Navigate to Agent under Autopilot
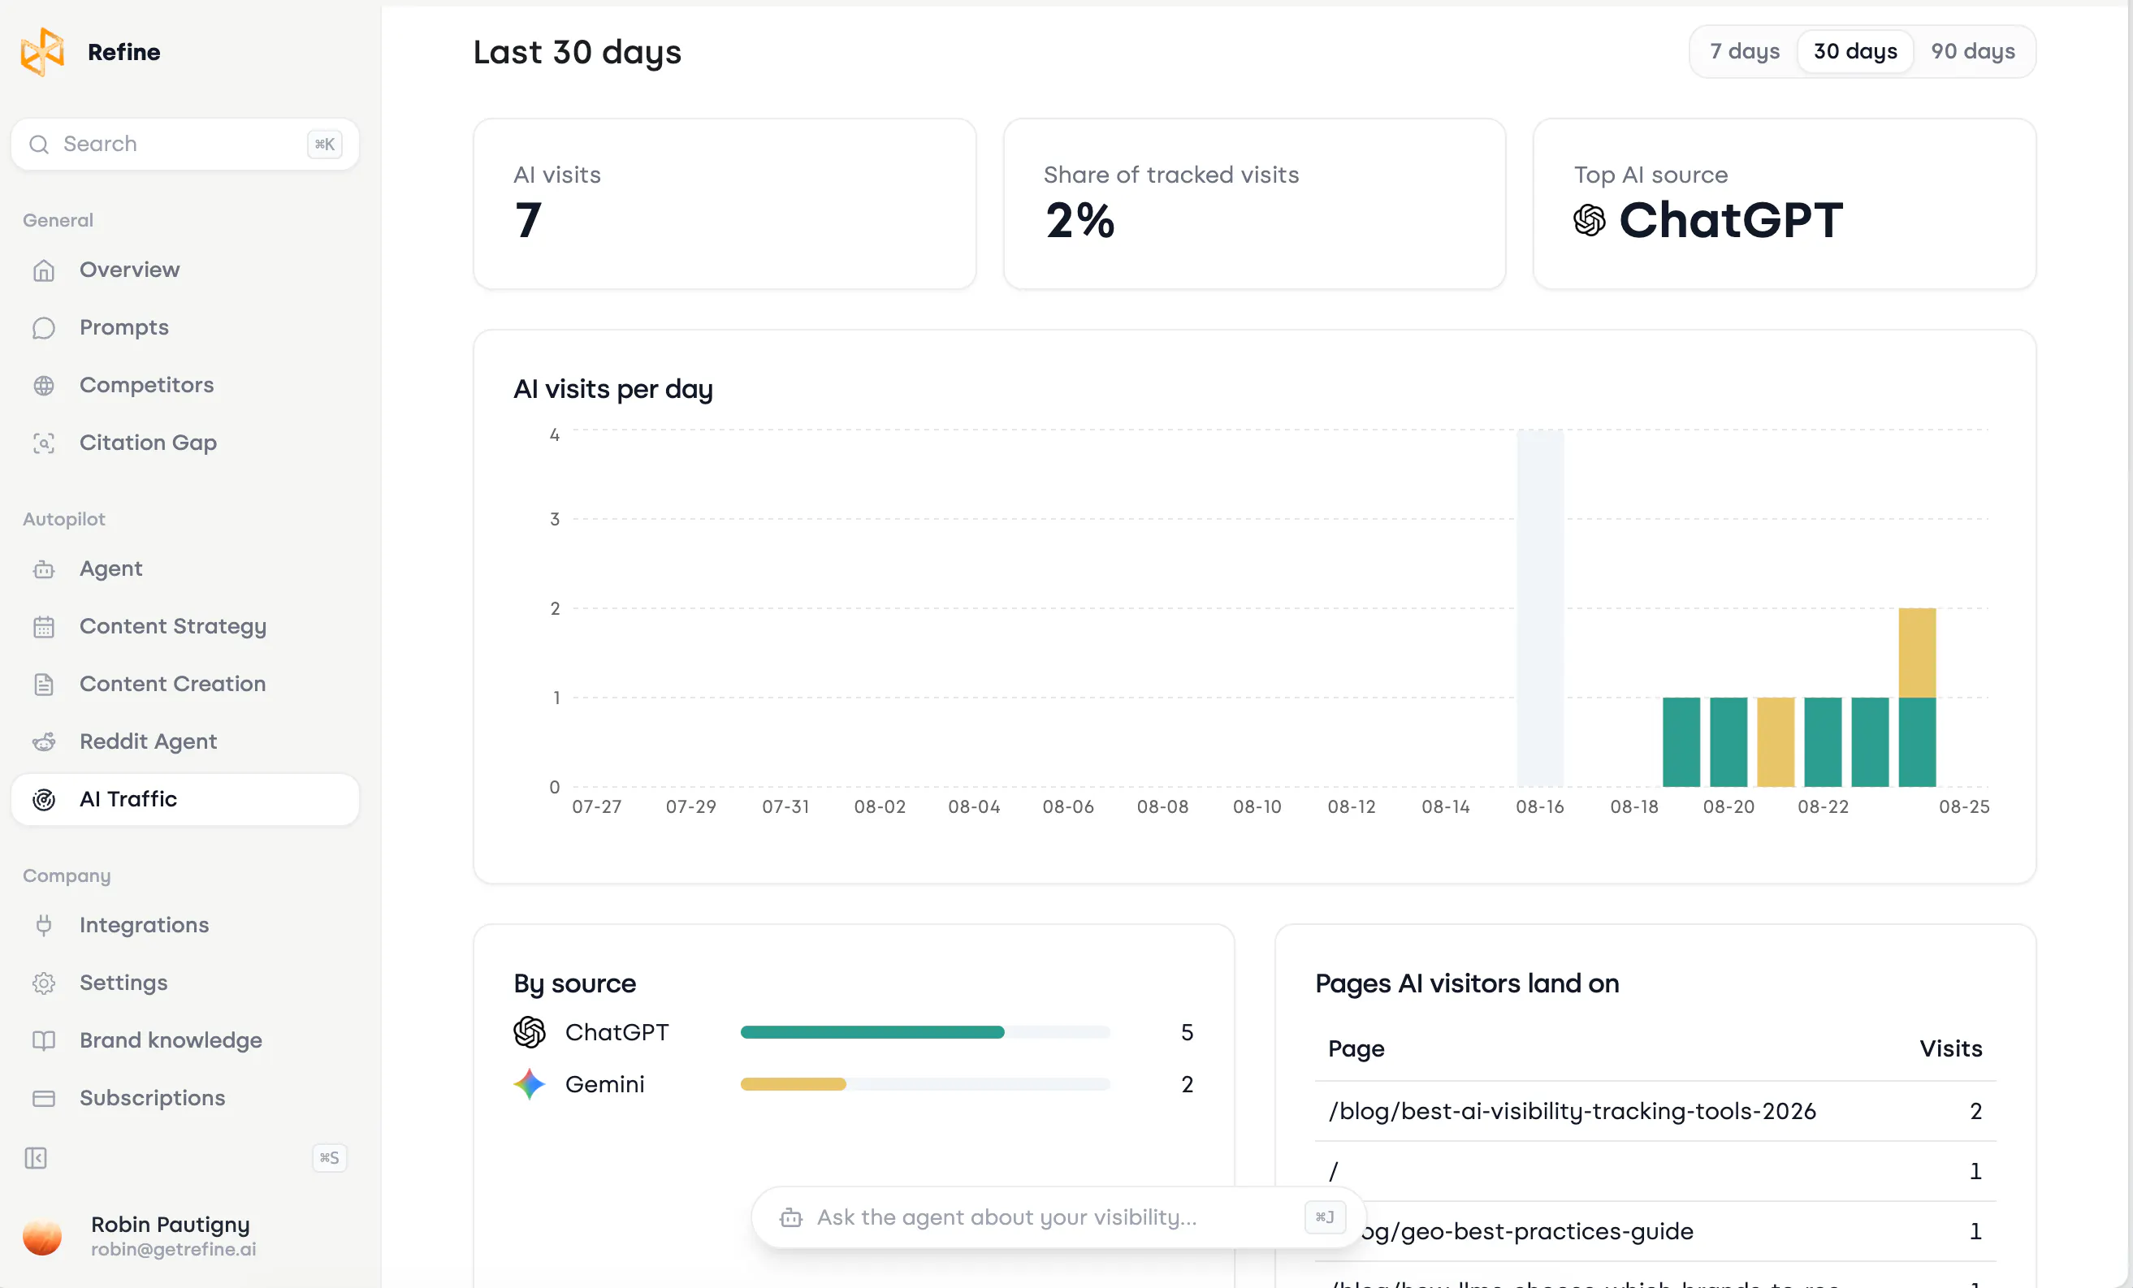The width and height of the screenshot is (2133, 1288). tap(185, 569)
